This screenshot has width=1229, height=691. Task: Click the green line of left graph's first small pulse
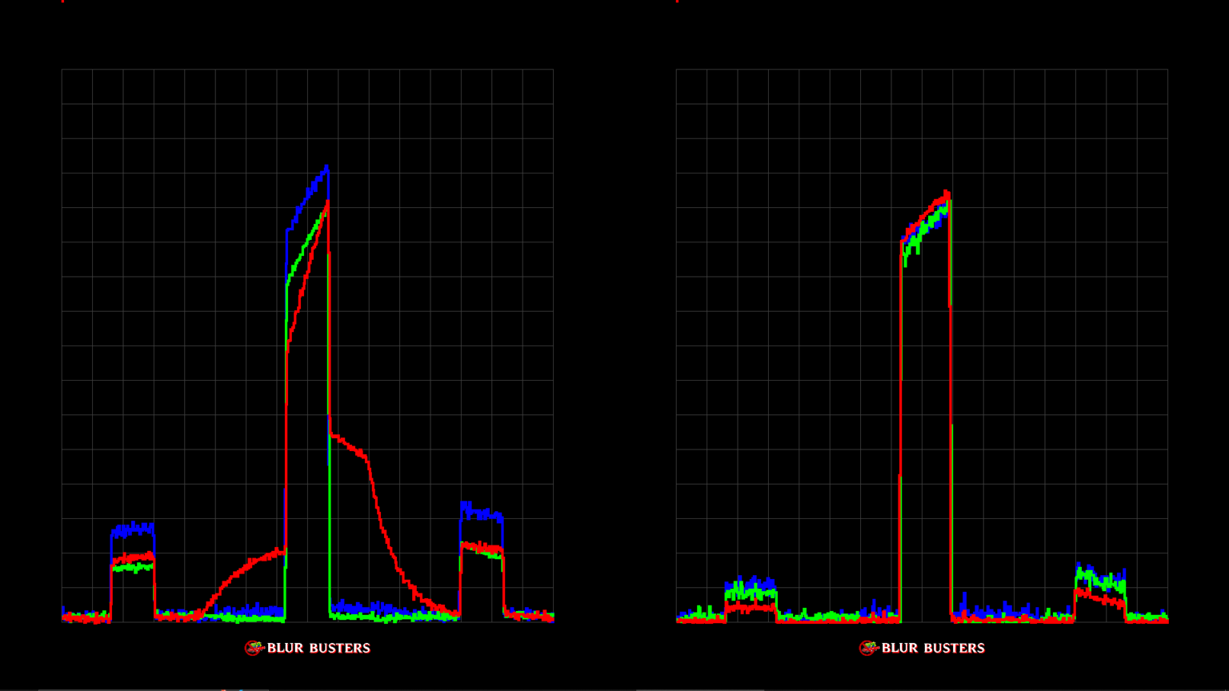tap(132, 567)
